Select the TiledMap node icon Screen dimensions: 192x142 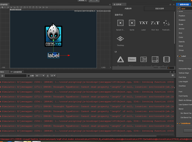[120, 39]
